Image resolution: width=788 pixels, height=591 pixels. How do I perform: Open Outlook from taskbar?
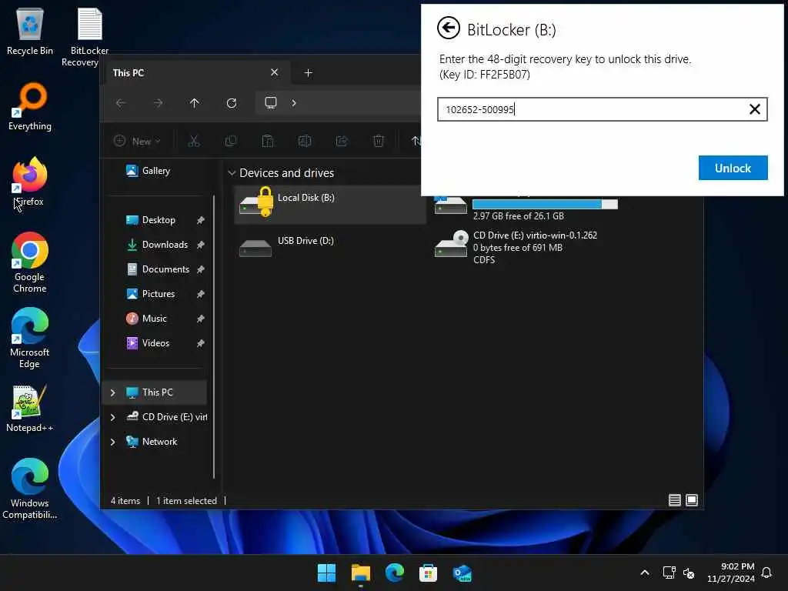[462, 573]
